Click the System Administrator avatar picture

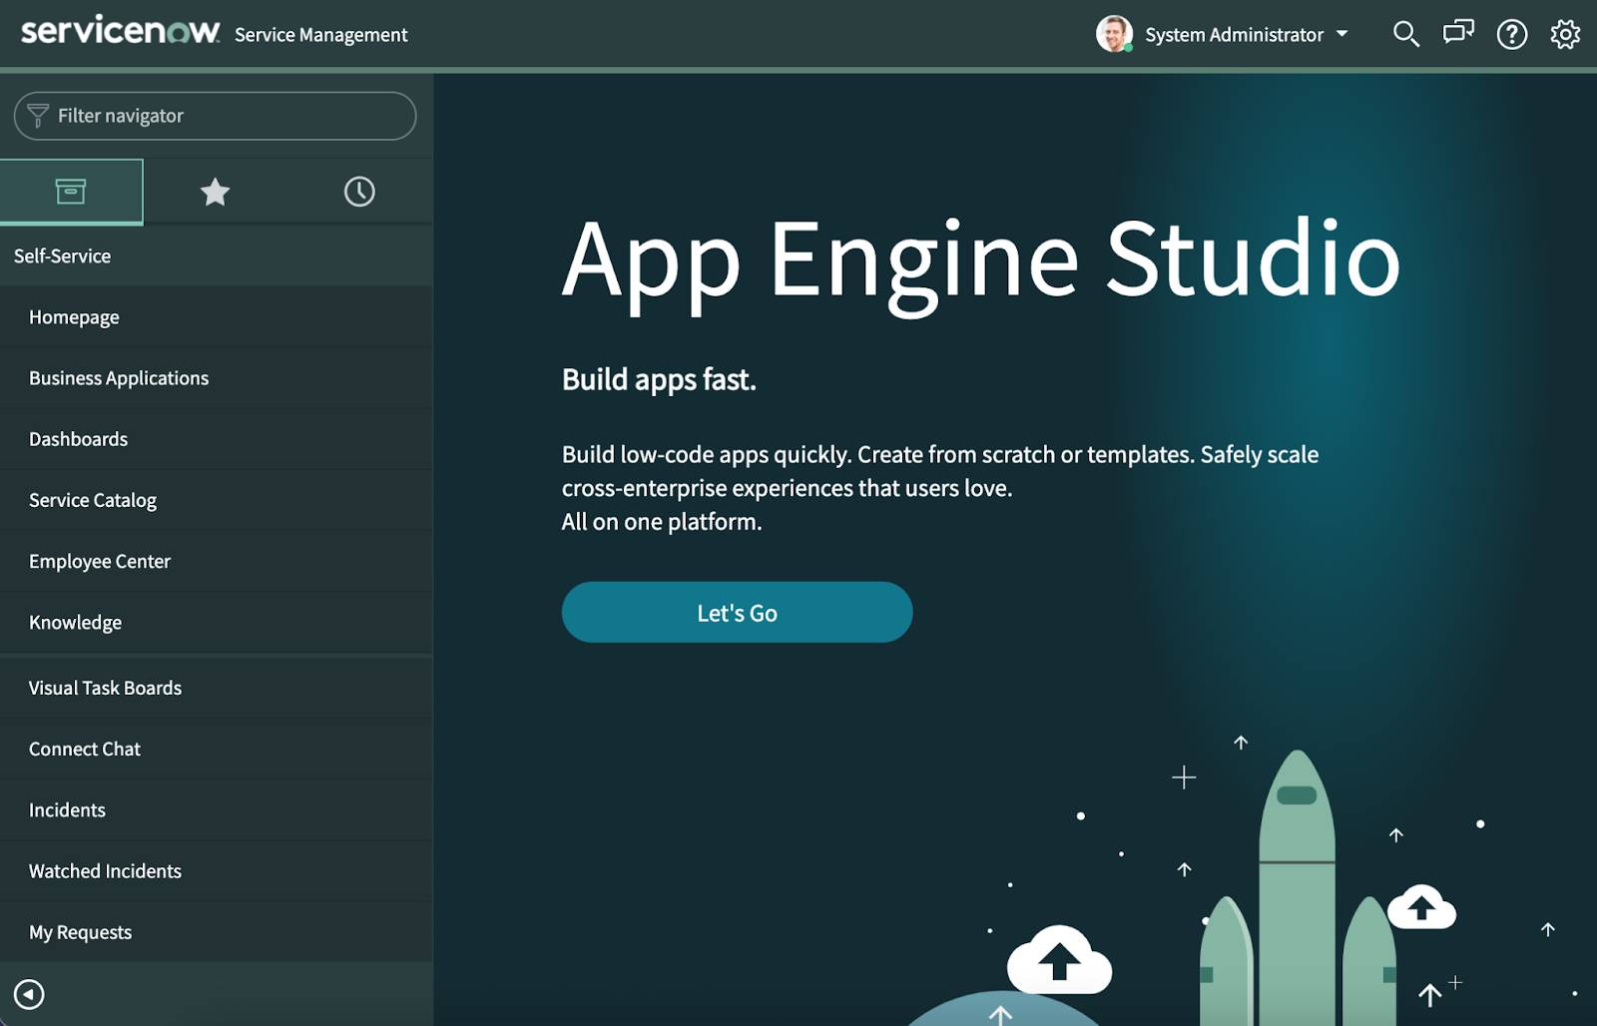point(1114,34)
